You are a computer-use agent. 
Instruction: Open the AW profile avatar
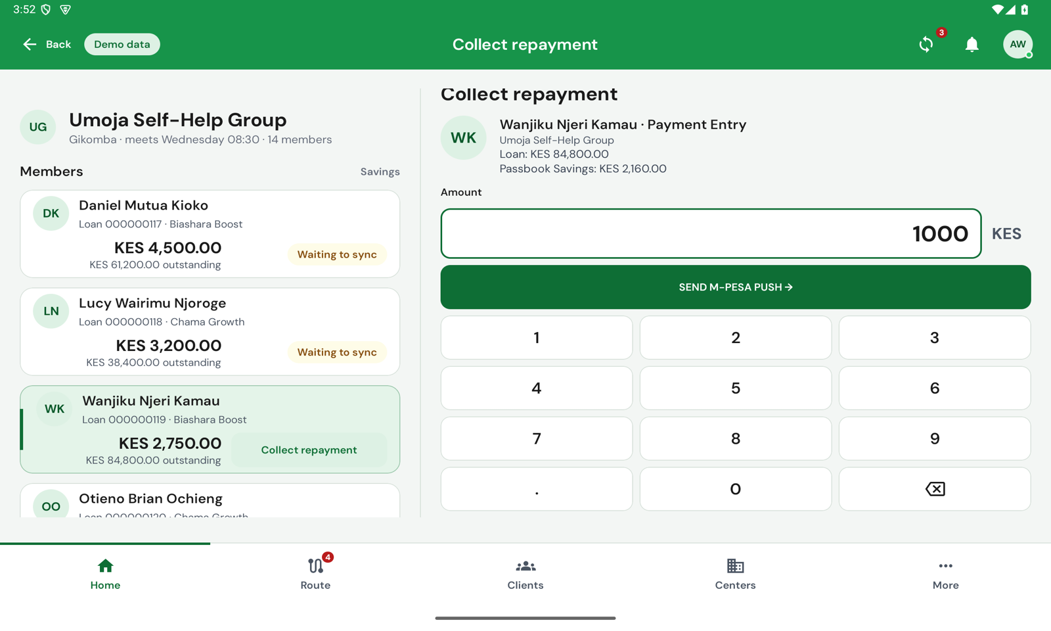[1017, 44]
